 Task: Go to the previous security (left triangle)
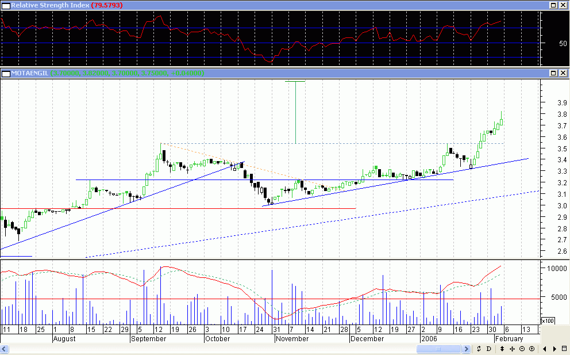point(545,349)
